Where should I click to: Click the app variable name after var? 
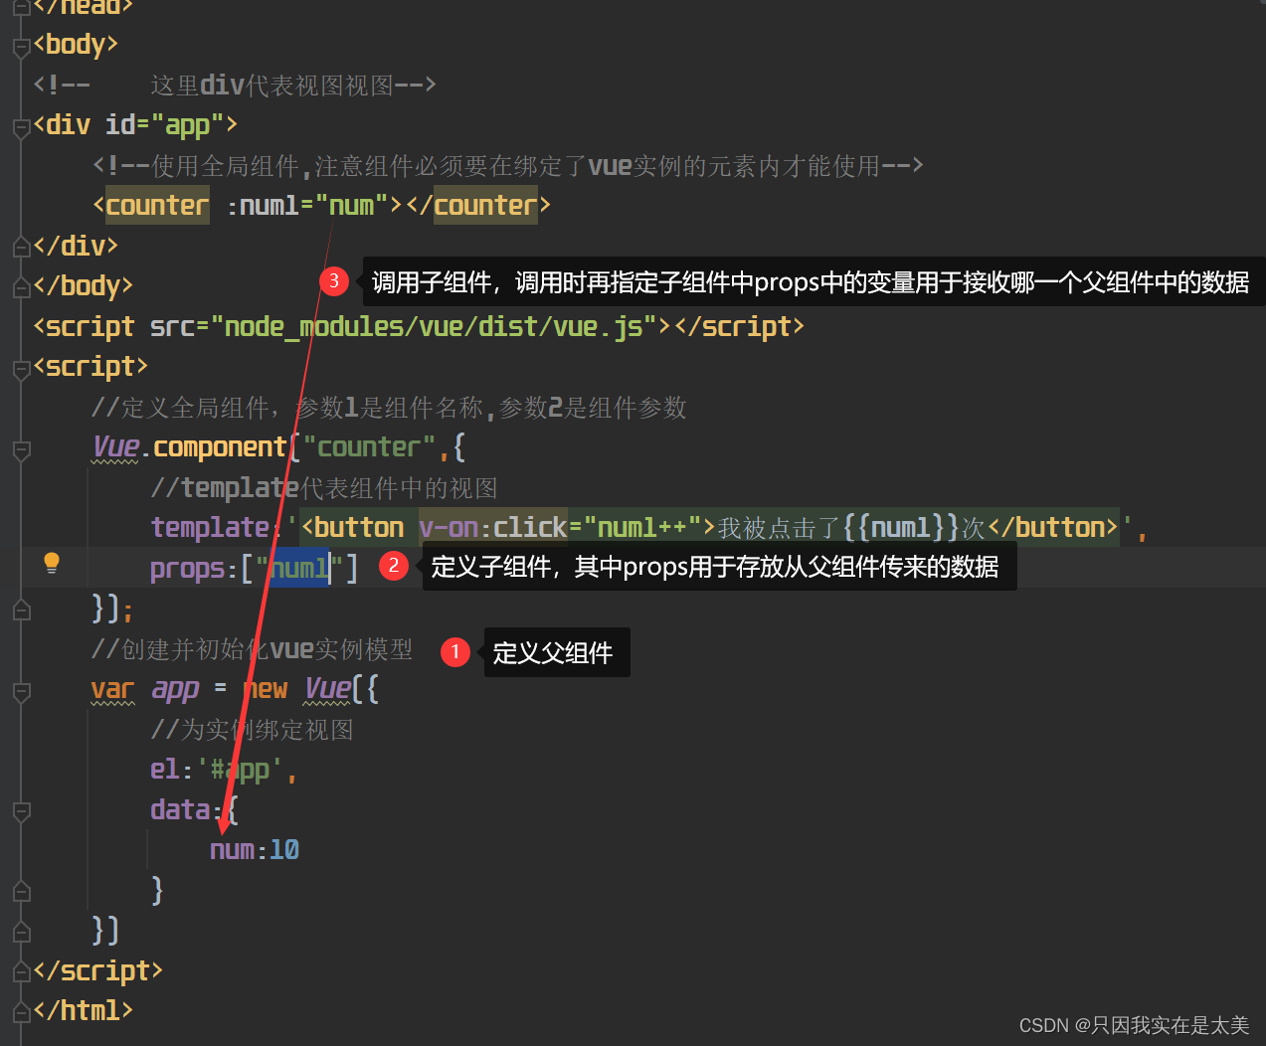pyautogui.click(x=175, y=689)
